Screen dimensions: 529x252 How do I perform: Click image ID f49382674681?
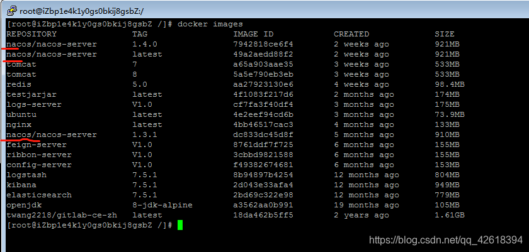(x=263, y=165)
